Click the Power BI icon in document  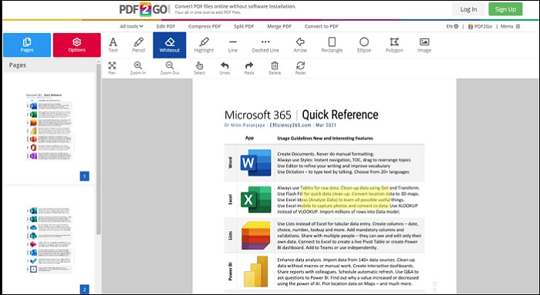click(255, 272)
